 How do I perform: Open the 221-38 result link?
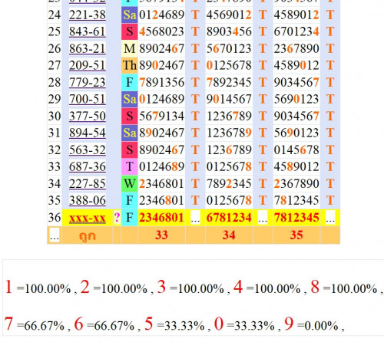point(88,15)
